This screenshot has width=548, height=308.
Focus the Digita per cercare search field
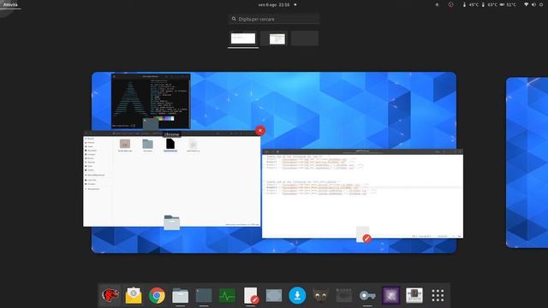coord(274,19)
